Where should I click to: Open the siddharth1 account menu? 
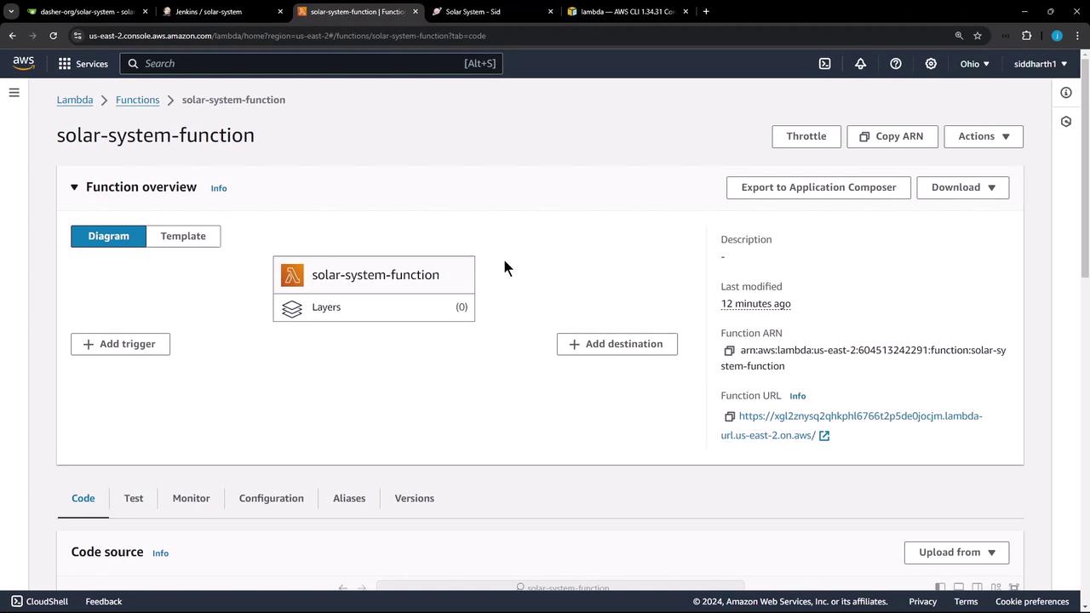pyautogui.click(x=1041, y=64)
